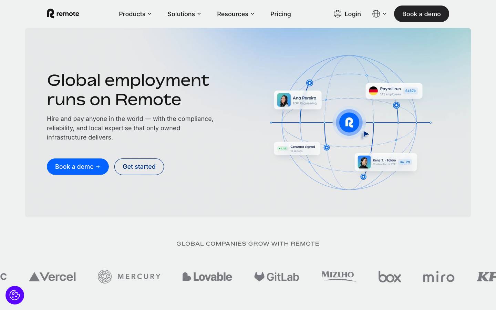This screenshot has width=496, height=310.
Task: Click the miro logo
Action: point(438,277)
